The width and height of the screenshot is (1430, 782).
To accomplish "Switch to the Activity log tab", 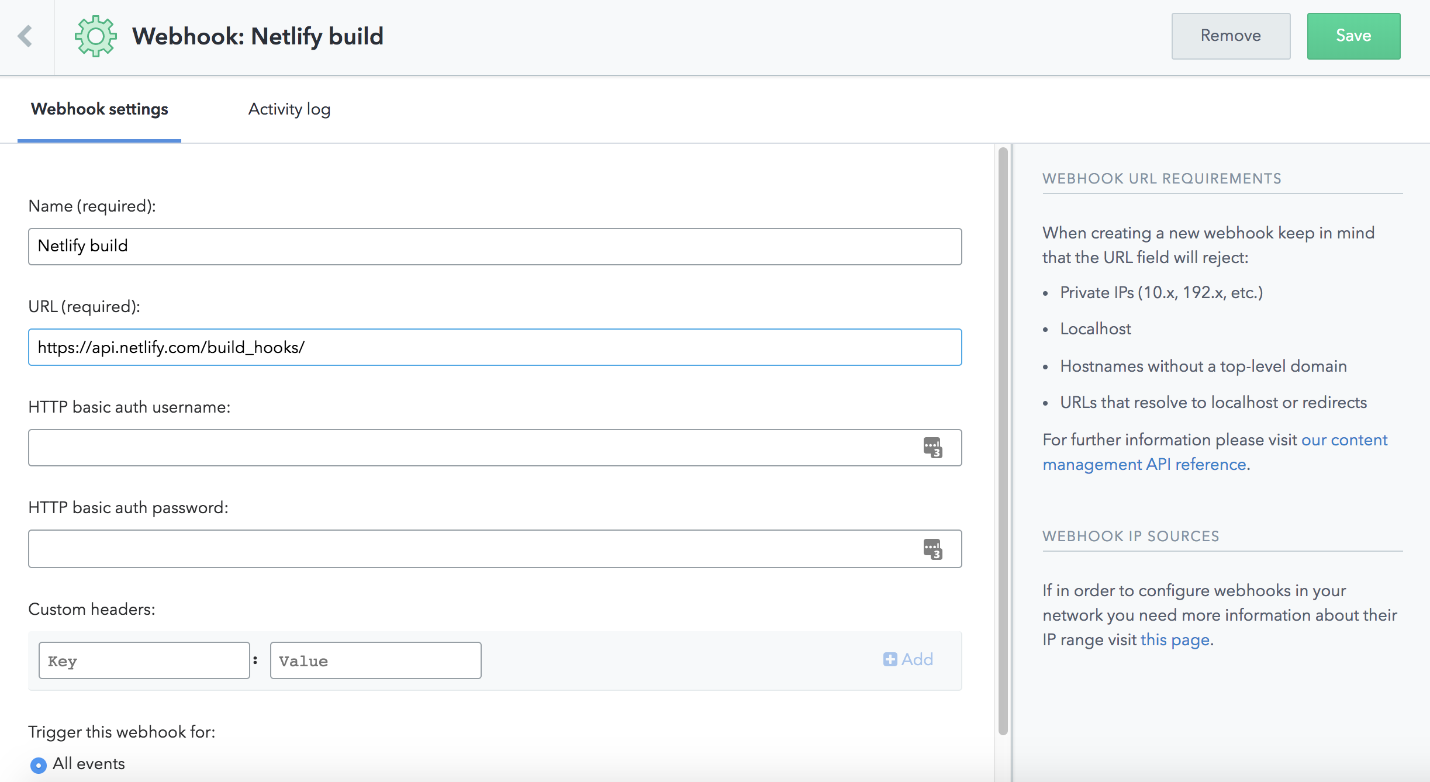I will click(x=289, y=109).
